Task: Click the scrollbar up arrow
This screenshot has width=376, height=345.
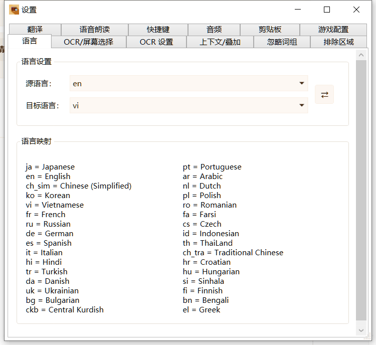Action: (361, 55)
